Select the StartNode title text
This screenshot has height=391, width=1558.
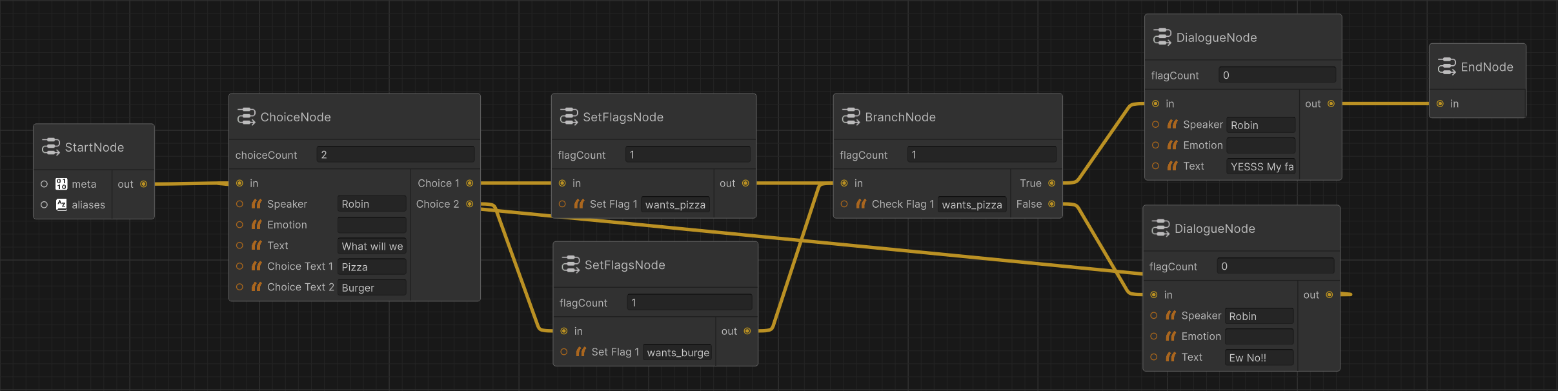tap(94, 147)
